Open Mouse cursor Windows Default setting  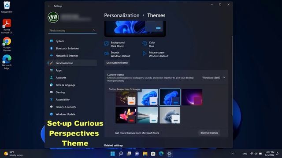point(156,54)
